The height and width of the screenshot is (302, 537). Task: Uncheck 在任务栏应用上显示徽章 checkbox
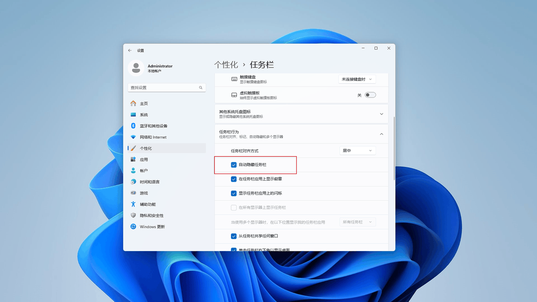pos(234,179)
